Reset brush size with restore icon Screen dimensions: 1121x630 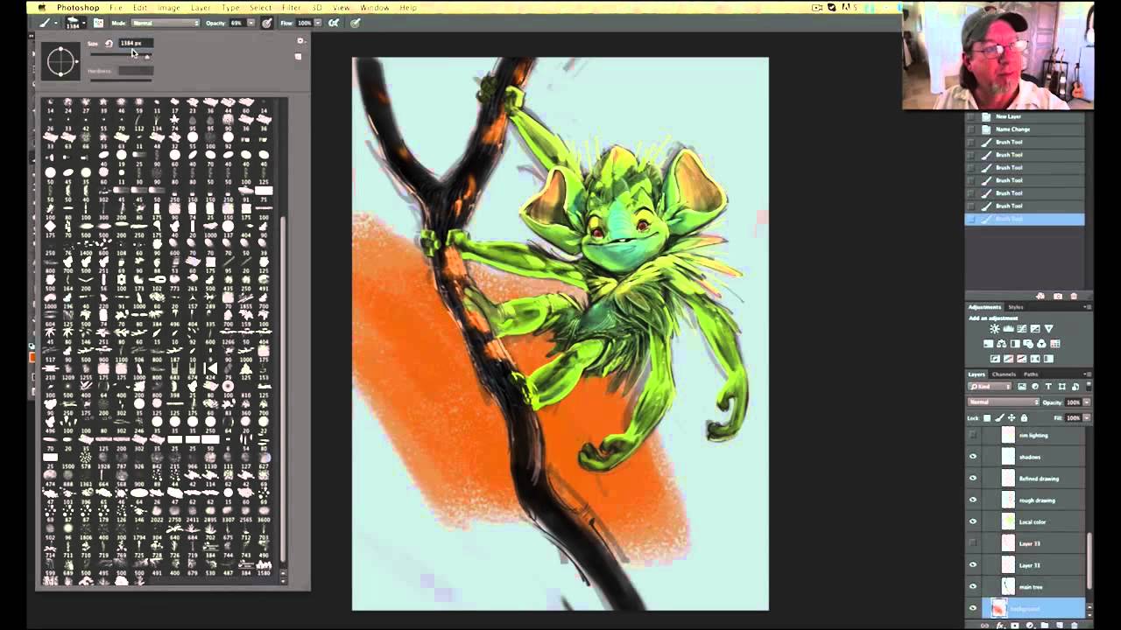coord(109,43)
